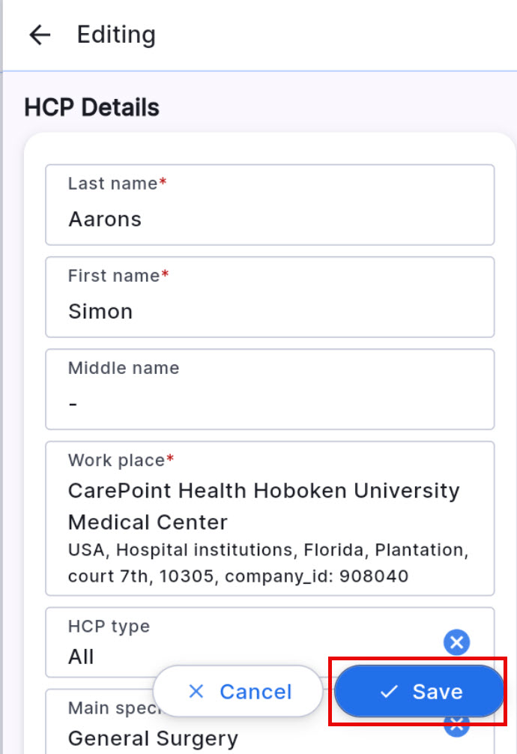Open the HCP type selector showing All
This screenshot has height=754, width=517.
(x=225, y=642)
